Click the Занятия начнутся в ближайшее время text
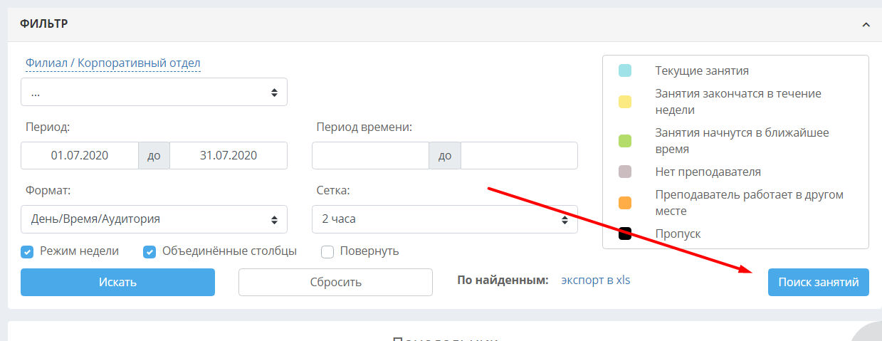The image size is (882, 341). click(742, 141)
